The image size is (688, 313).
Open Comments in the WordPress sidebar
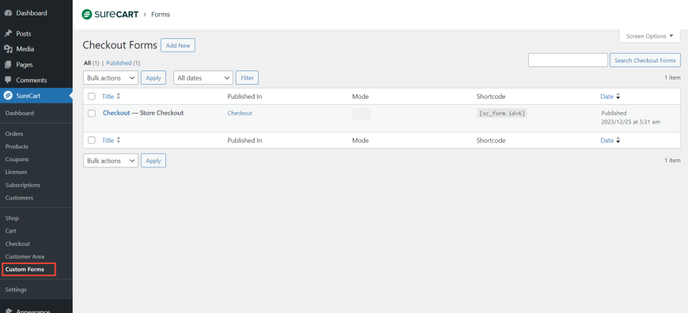click(31, 80)
